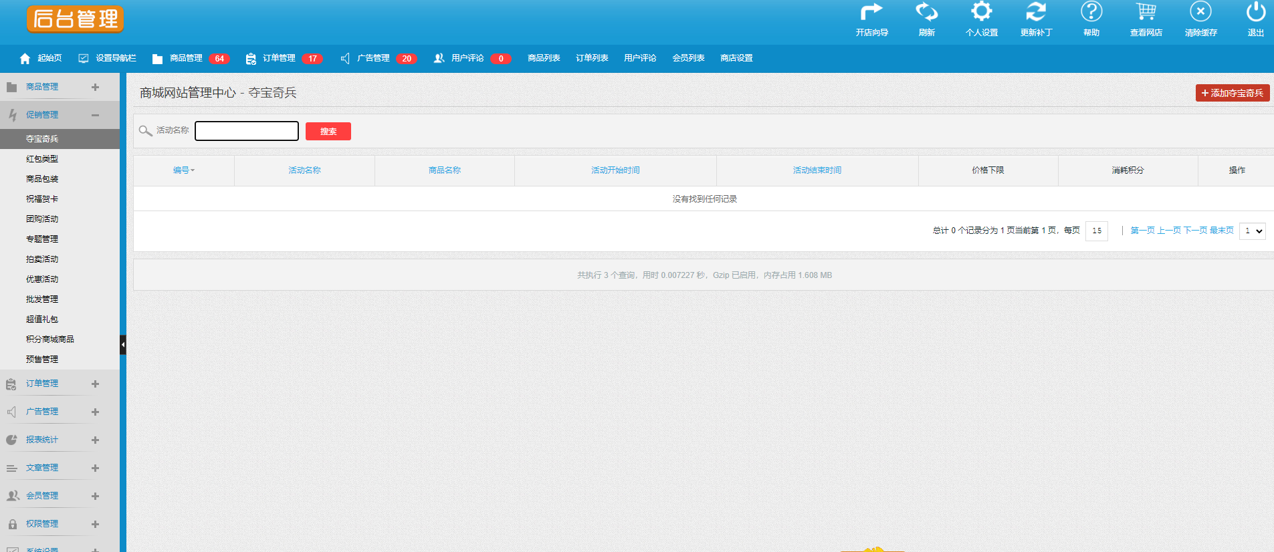This screenshot has width=1274, height=552.
Task: Click the red 搜索 button
Action: [328, 131]
